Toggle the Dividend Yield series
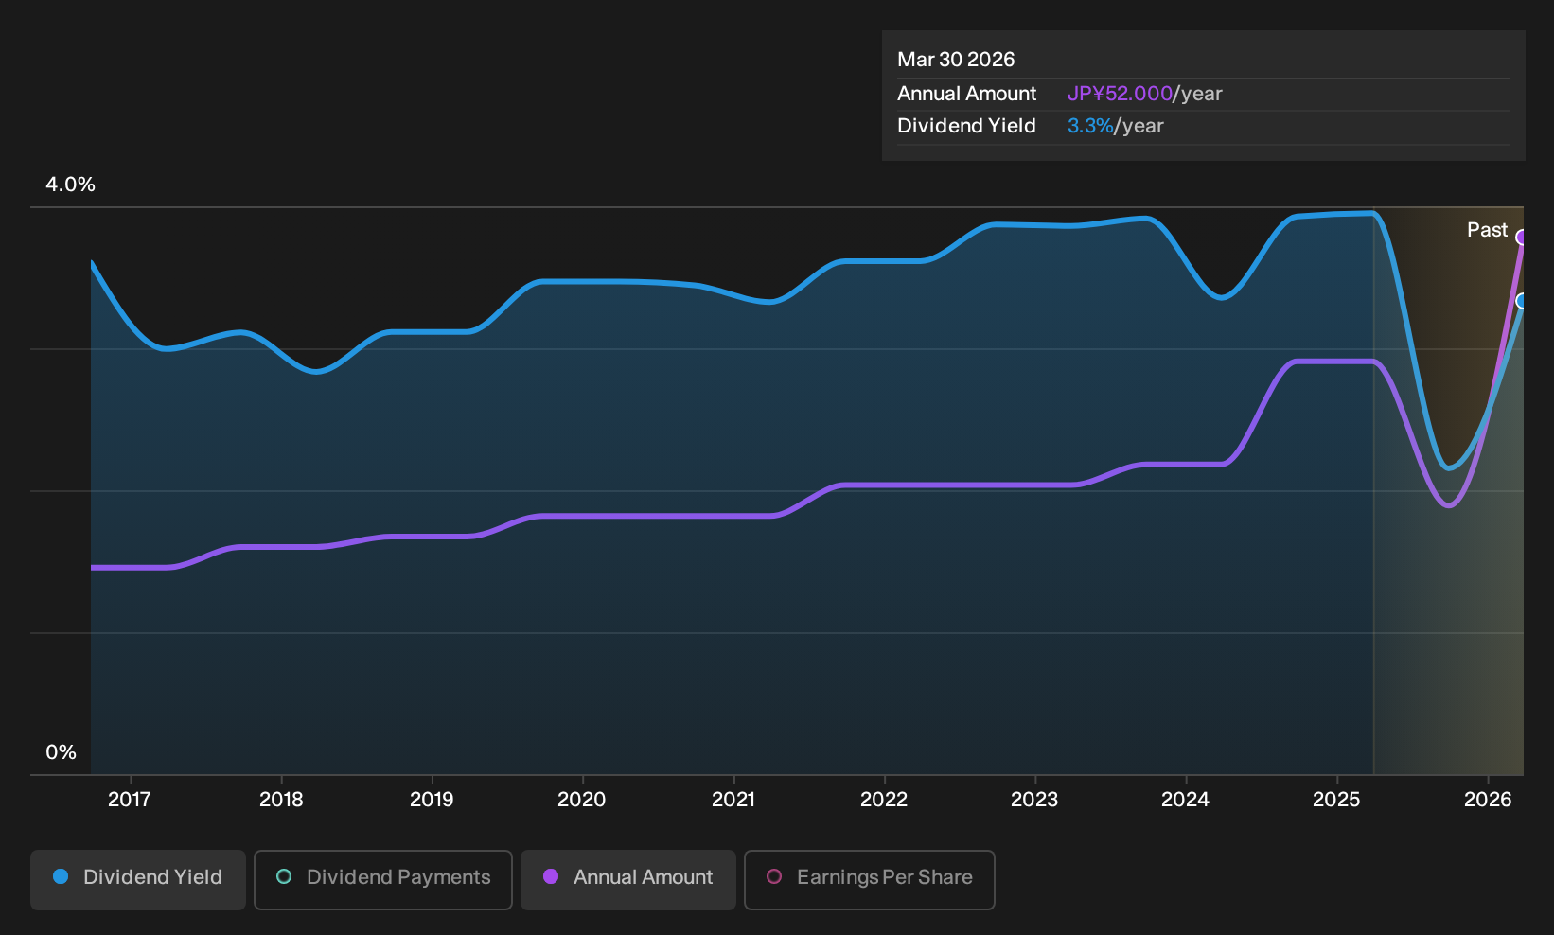Screen dimensions: 1554x935 pyautogui.click(x=138, y=879)
